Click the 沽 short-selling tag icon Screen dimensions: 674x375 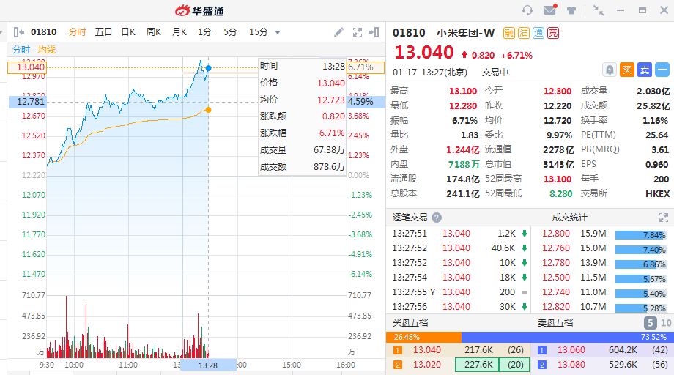click(x=524, y=33)
